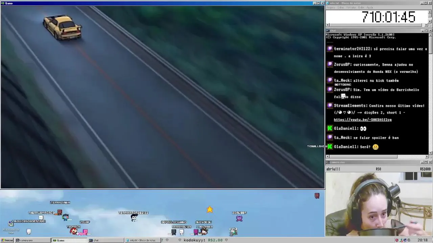Click the yellow car in the Game window
Image resolution: width=433 pixels, height=243 pixels.
pos(63,28)
